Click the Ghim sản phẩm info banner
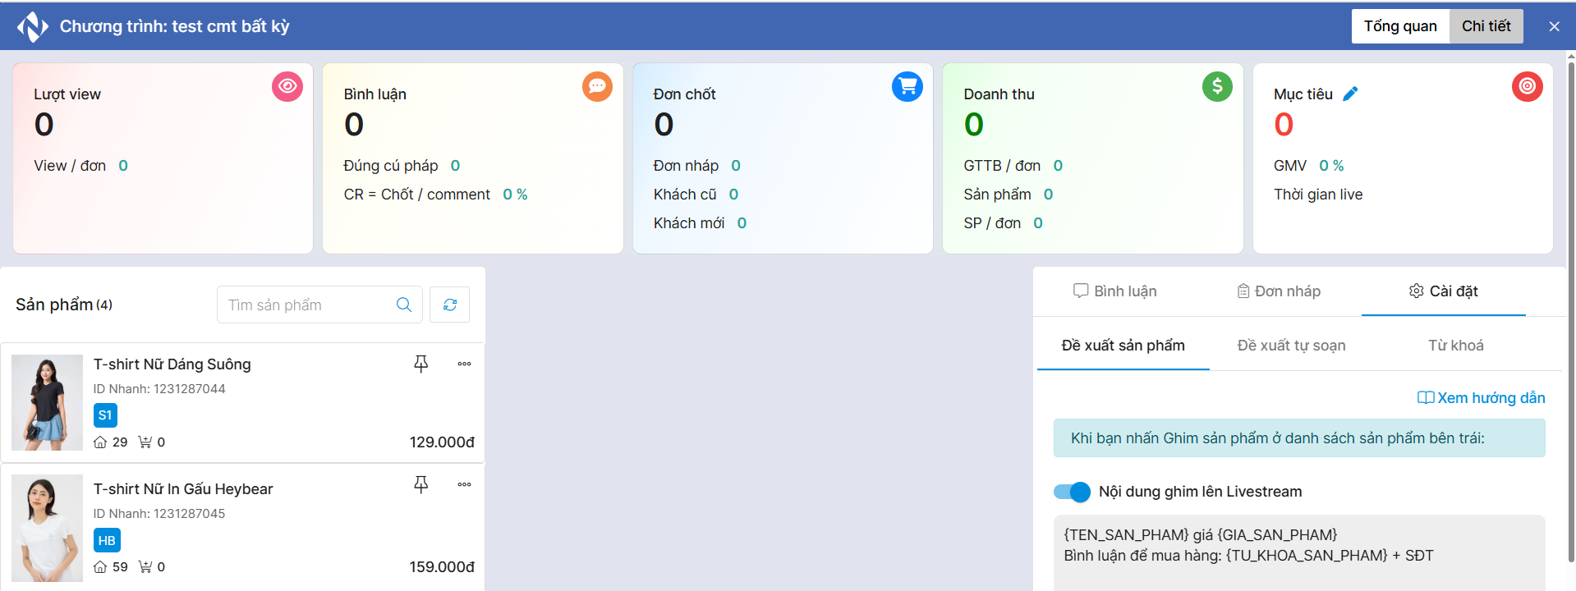 tap(1299, 438)
